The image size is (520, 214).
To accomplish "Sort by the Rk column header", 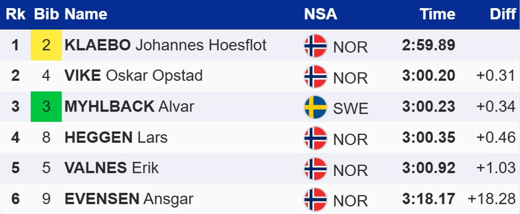I will pyautogui.click(x=16, y=14).
